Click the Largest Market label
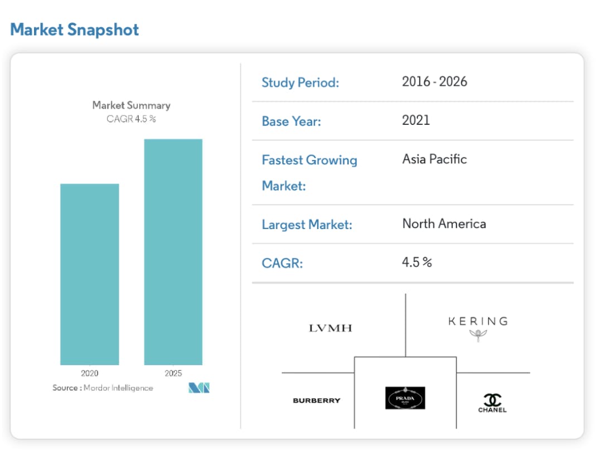Screen dimensions: 602x467 click(x=307, y=225)
